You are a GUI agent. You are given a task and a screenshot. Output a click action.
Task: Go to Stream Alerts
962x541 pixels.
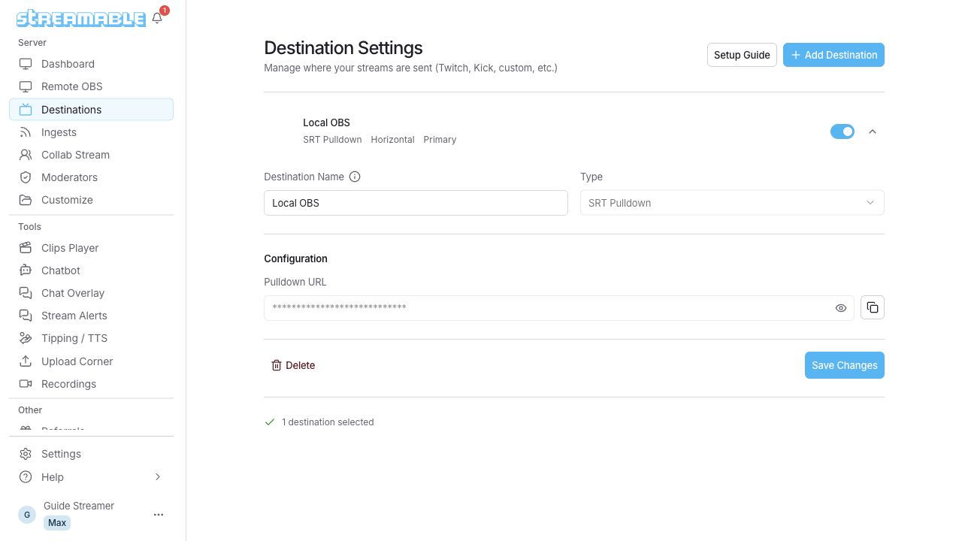pyautogui.click(x=91, y=316)
